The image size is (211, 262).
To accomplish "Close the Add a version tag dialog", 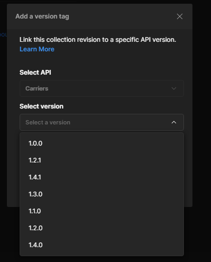I will 180,16.
